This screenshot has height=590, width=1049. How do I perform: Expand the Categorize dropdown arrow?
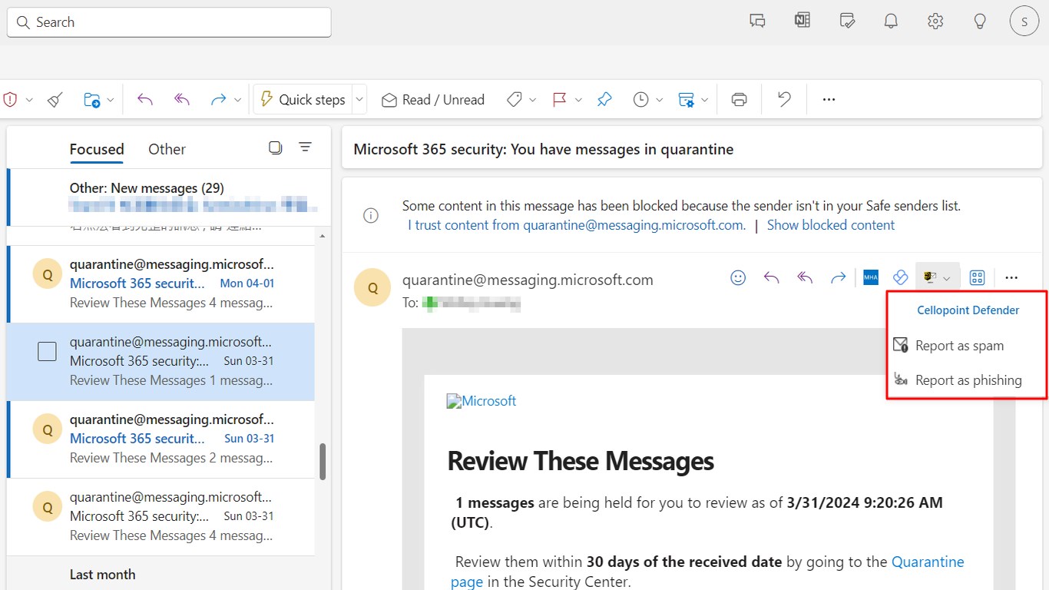coord(533,101)
